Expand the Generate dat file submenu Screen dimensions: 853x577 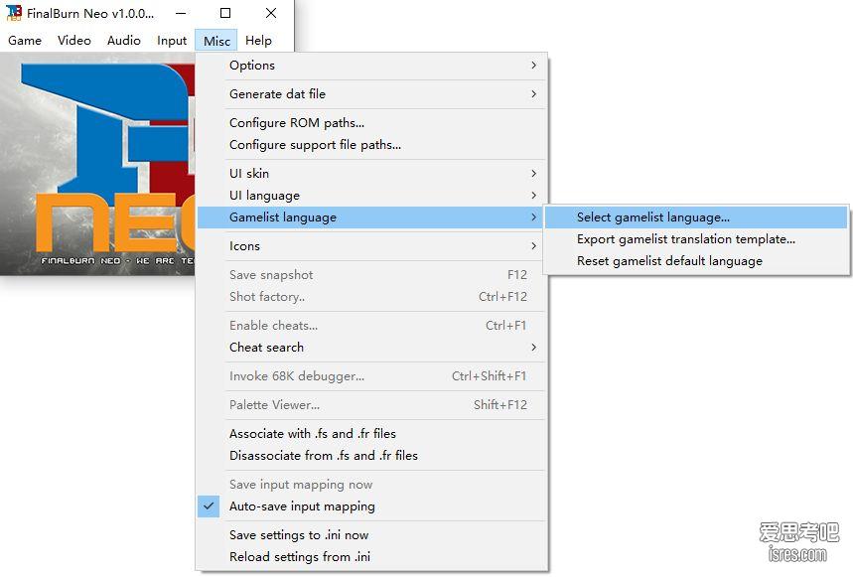coord(372,94)
